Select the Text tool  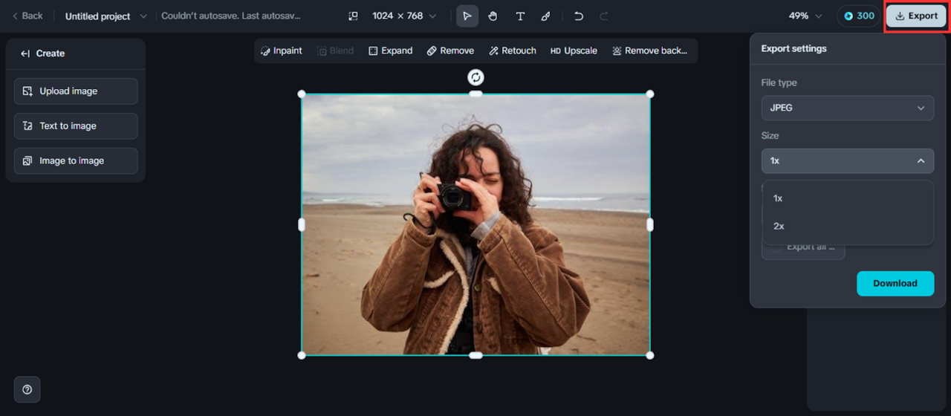click(x=520, y=16)
